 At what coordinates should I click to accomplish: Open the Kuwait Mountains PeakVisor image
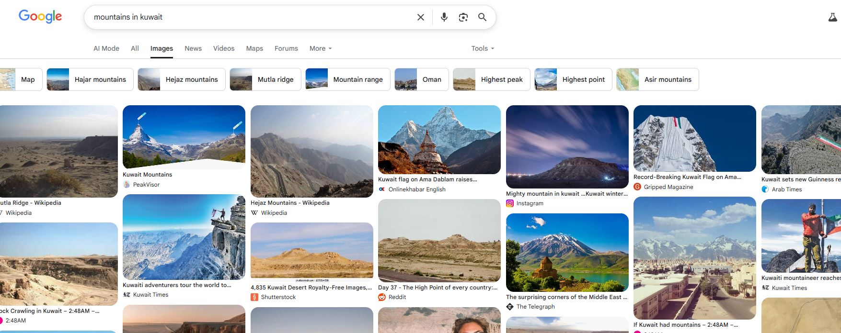pos(184,137)
